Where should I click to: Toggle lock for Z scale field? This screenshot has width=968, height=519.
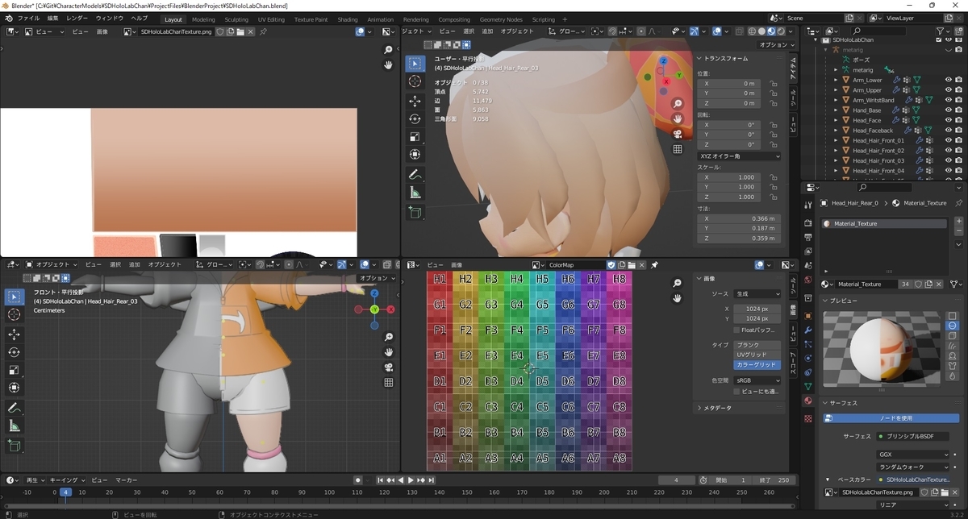(773, 197)
